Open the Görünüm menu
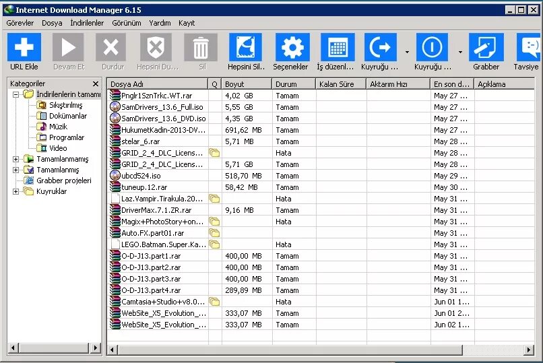Viewport: 543px width, 363px height. tap(127, 23)
